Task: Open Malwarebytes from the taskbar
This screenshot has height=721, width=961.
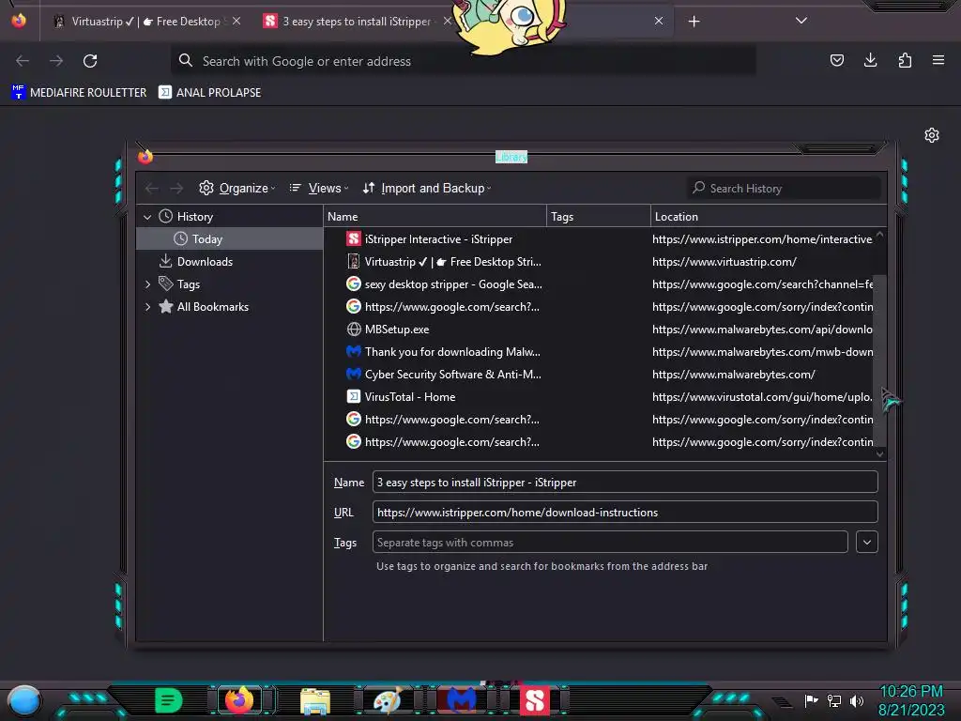Action: coord(462,700)
